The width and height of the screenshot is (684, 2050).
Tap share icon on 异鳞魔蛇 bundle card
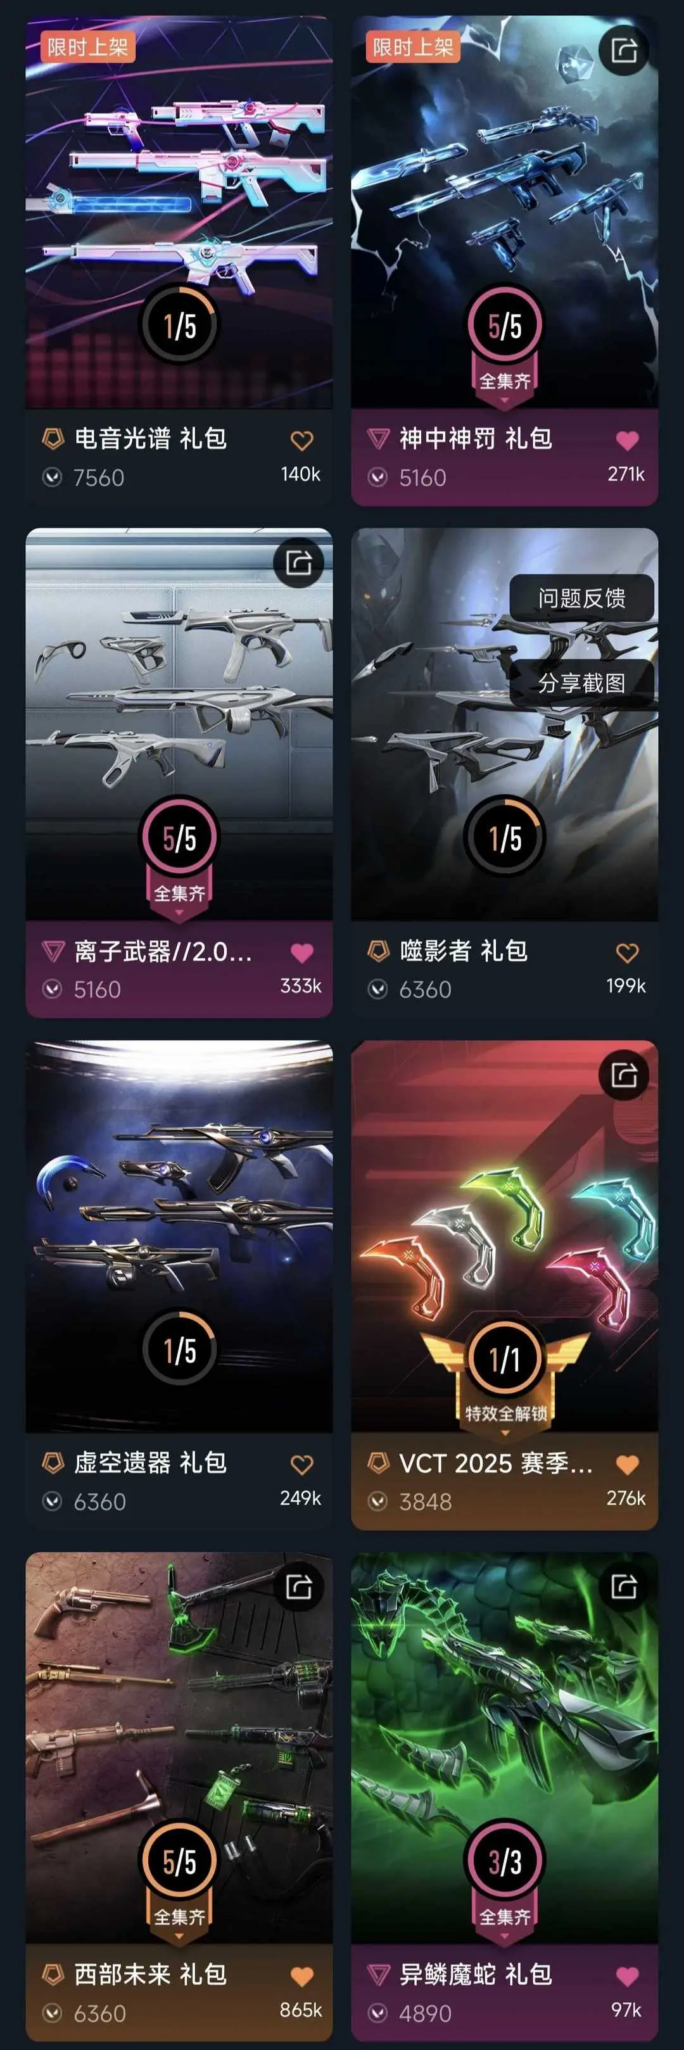click(623, 1588)
